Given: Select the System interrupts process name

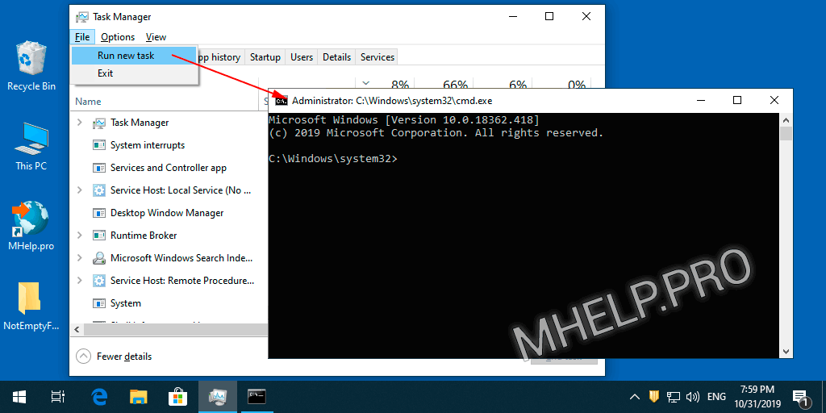Looking at the screenshot, I should [x=148, y=145].
